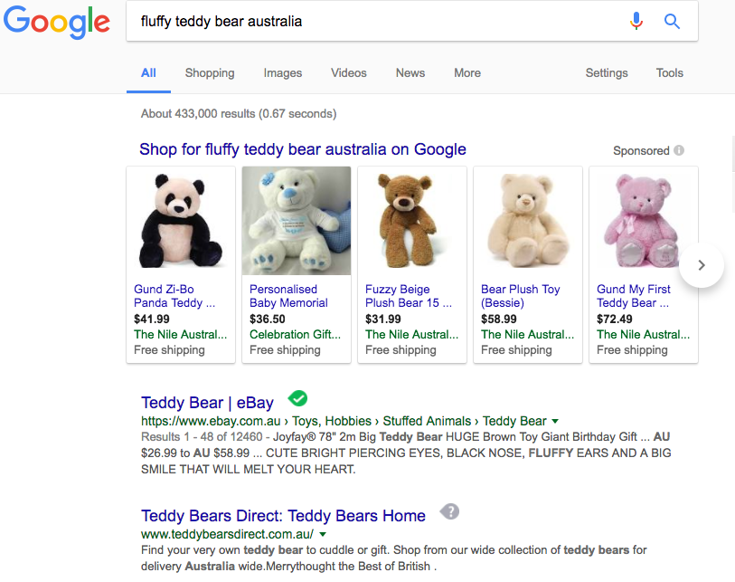
Task: Click the $31.99 price text
Action: click(x=383, y=320)
